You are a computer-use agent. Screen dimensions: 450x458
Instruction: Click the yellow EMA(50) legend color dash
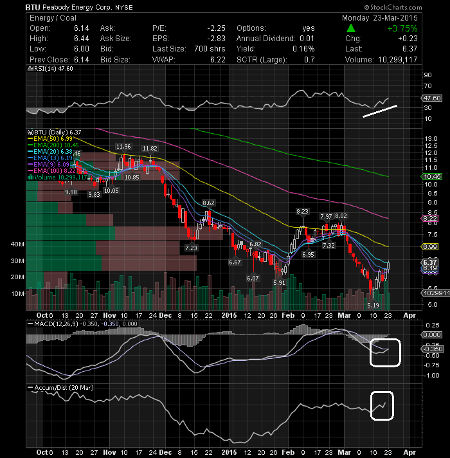point(30,139)
